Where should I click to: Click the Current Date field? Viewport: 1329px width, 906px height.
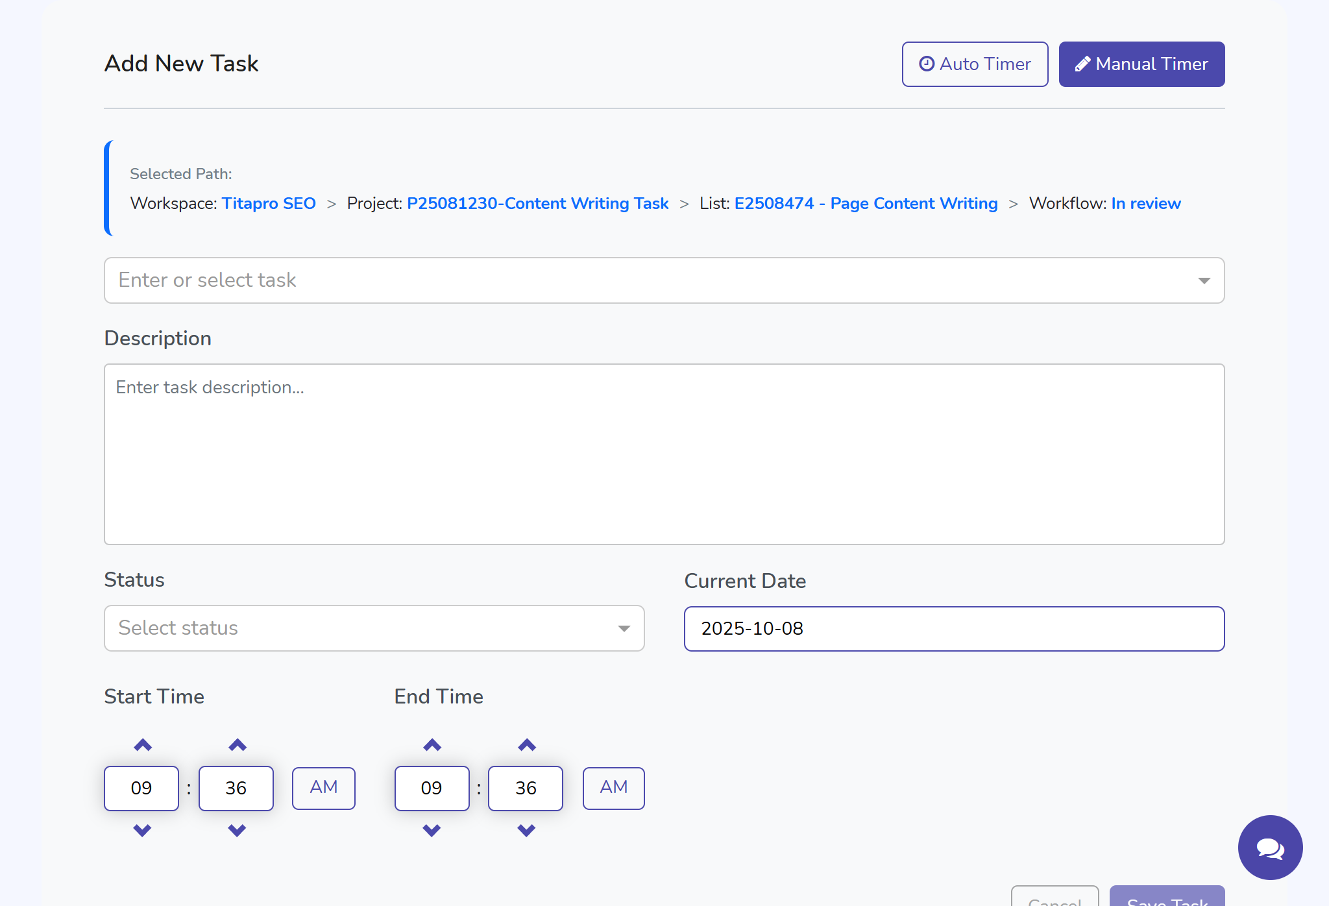click(x=954, y=629)
